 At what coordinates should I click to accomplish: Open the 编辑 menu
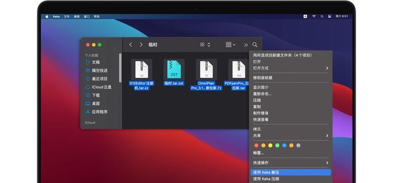click(77, 16)
